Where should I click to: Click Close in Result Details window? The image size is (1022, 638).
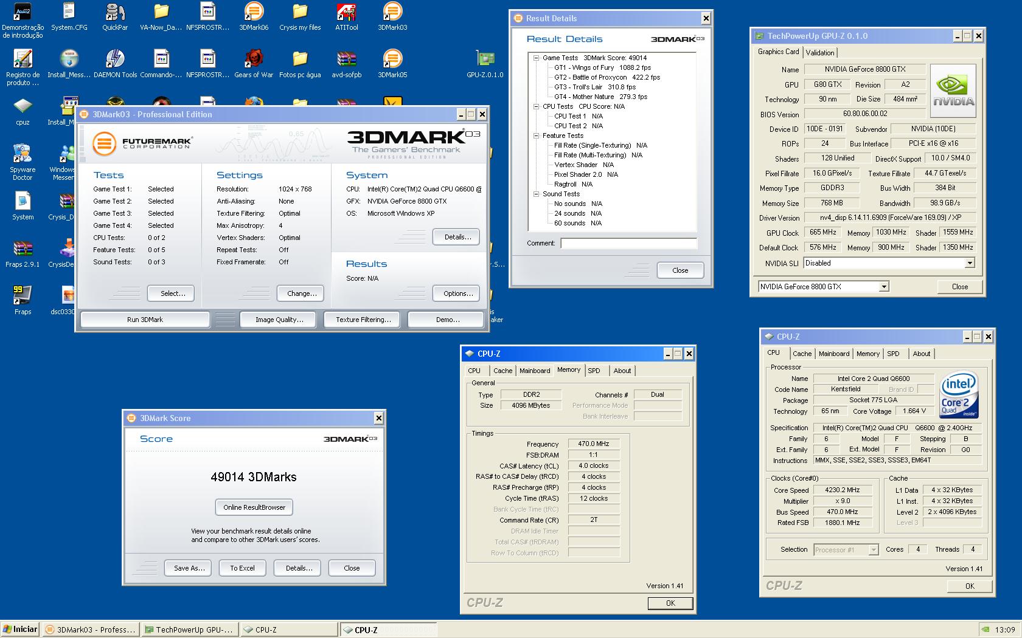pyautogui.click(x=680, y=270)
